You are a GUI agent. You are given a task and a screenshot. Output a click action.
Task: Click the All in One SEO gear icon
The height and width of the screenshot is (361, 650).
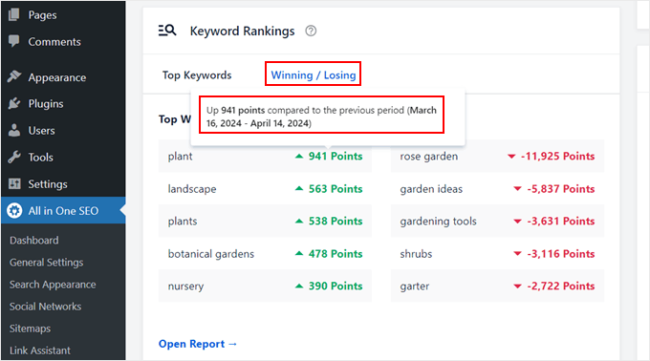coord(14,210)
